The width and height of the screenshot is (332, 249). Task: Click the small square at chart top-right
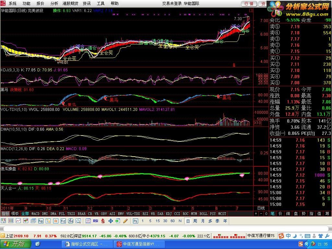click(x=251, y=10)
